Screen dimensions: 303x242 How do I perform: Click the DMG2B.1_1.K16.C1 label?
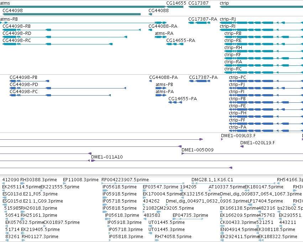point(212,180)
